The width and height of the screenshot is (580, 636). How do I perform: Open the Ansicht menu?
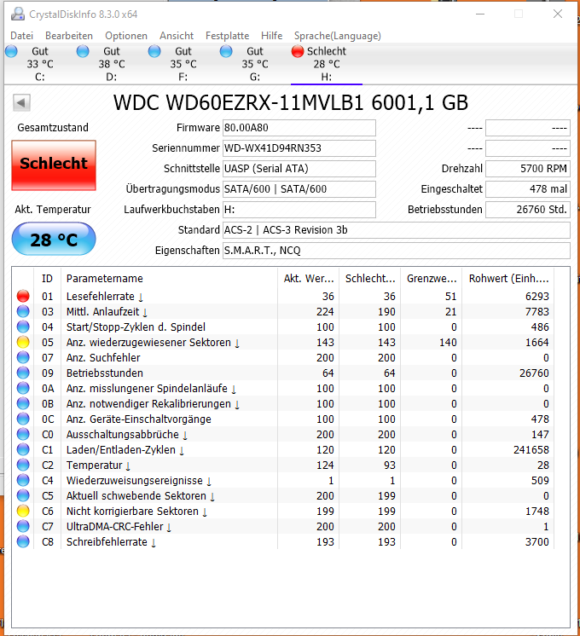177,36
